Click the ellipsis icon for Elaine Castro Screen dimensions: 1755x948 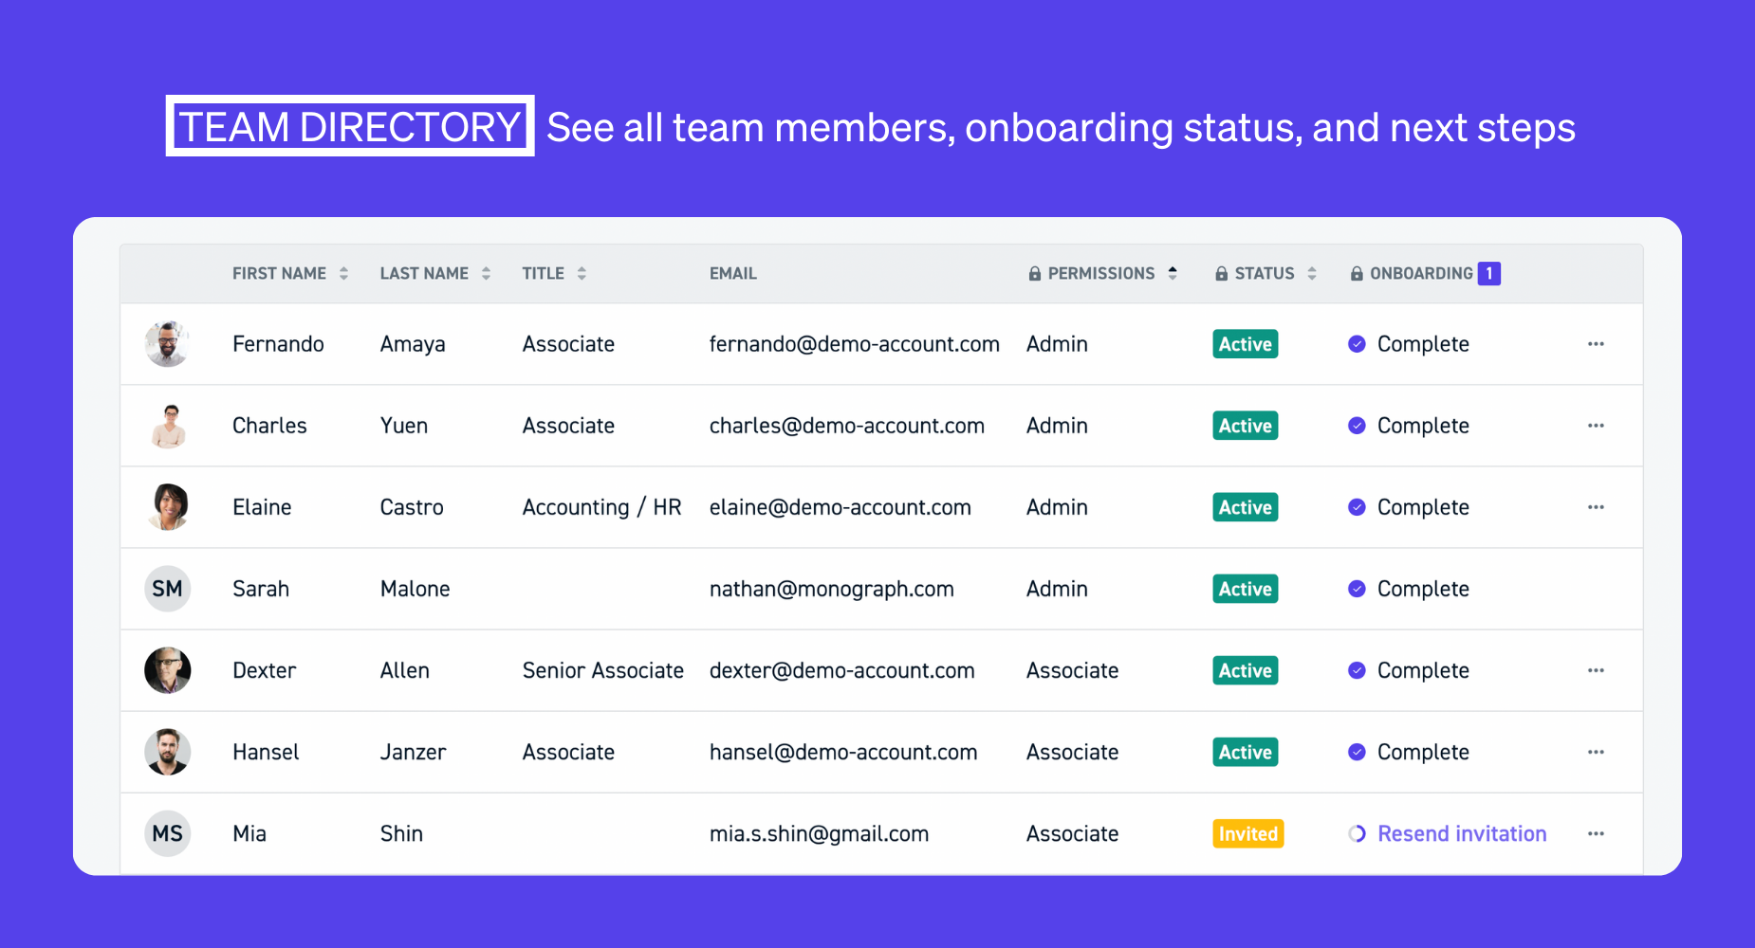click(x=1596, y=507)
